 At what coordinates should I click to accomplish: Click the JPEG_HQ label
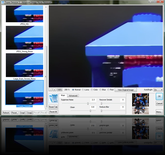(24, 24)
